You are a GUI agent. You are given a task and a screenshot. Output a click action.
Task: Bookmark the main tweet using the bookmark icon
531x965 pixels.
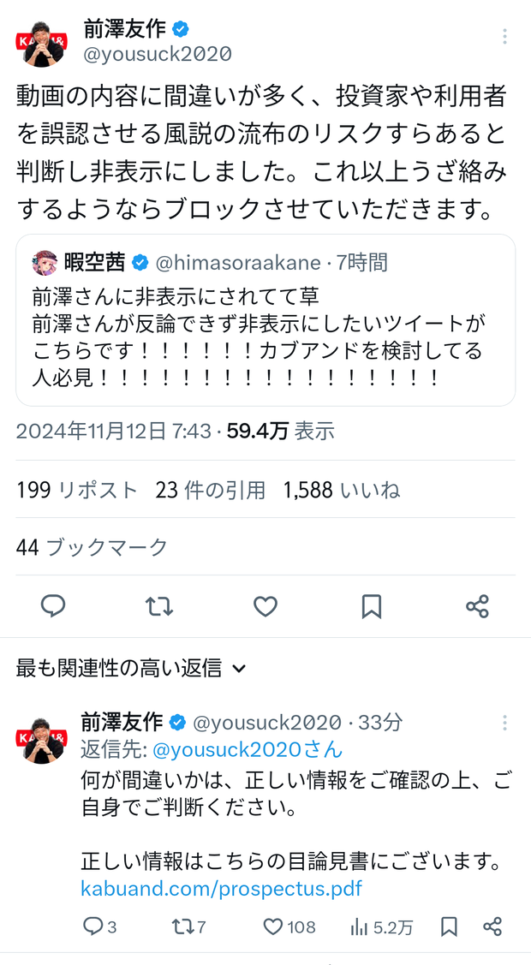372,606
